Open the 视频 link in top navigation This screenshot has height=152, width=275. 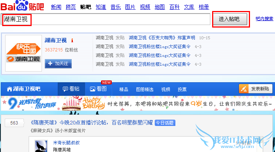point(145,7)
